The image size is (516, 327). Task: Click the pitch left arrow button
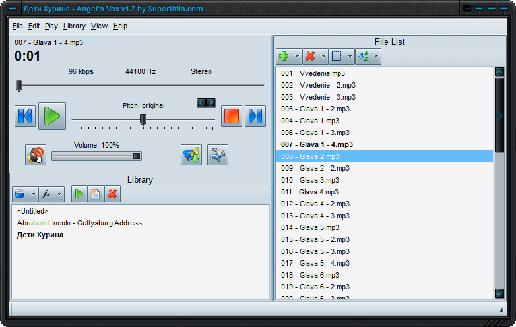point(201,103)
